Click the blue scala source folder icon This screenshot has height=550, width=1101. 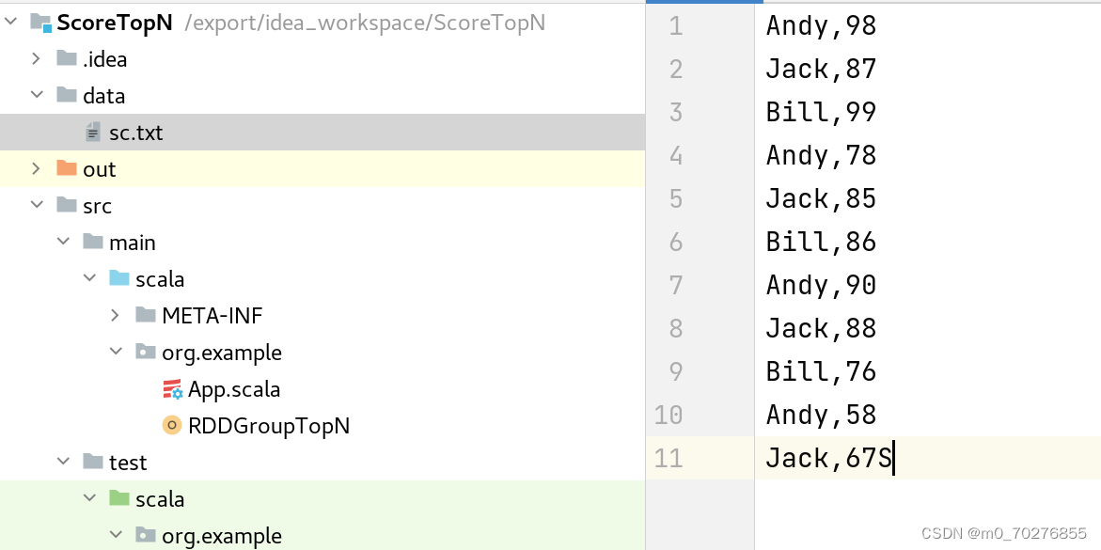119,279
